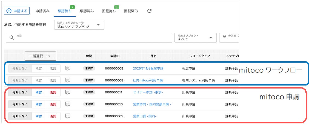Image resolution: width=309 pixels, height=125 pixels.
Task: Select 否認 for 社内mitoco利用申請
Action: click(x=53, y=80)
